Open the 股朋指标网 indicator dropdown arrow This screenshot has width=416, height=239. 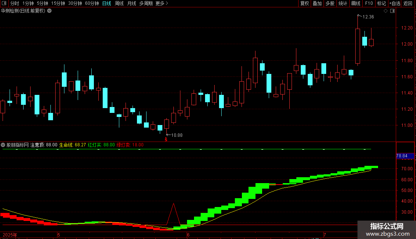pos(3,145)
